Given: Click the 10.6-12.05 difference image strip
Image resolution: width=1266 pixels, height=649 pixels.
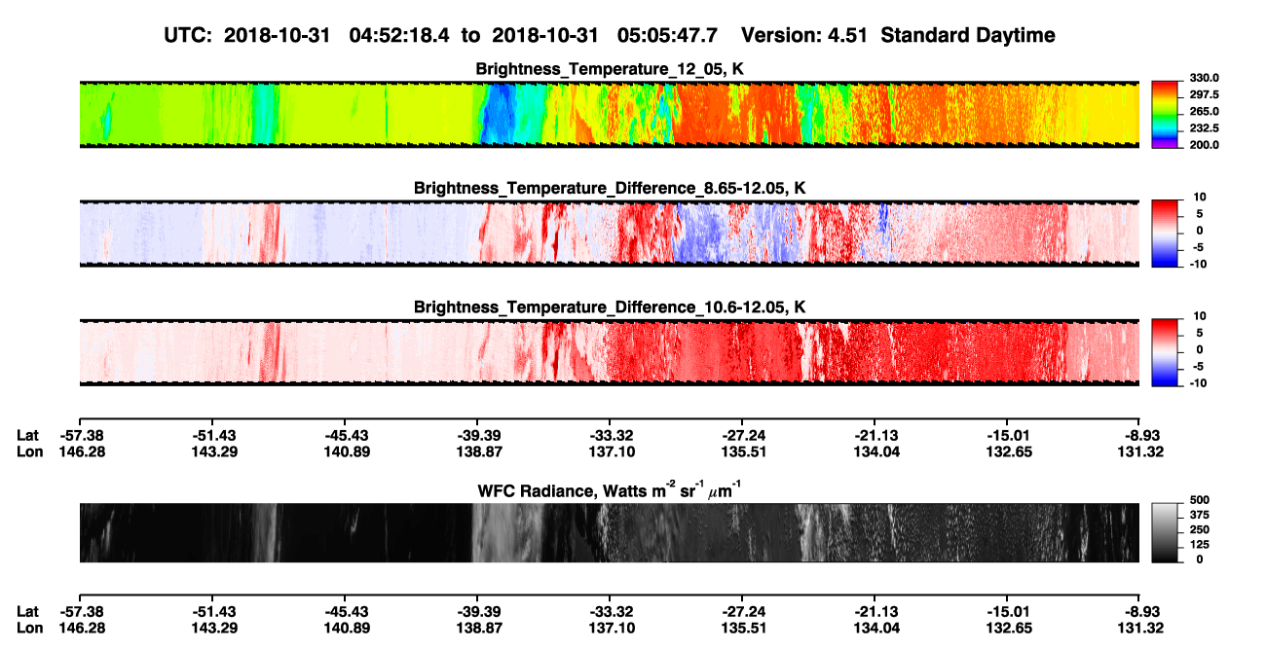Looking at the screenshot, I should 610,353.
